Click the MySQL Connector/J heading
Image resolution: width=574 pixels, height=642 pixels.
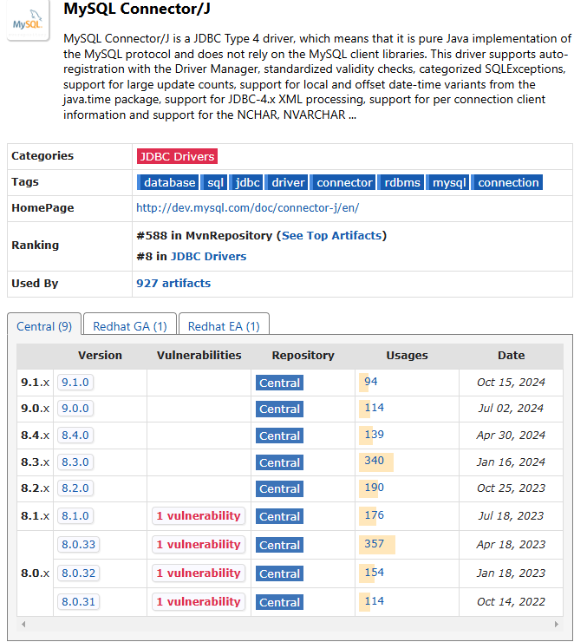pyautogui.click(x=137, y=9)
